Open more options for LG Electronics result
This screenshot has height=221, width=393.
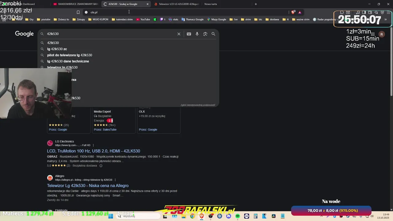[93, 145]
